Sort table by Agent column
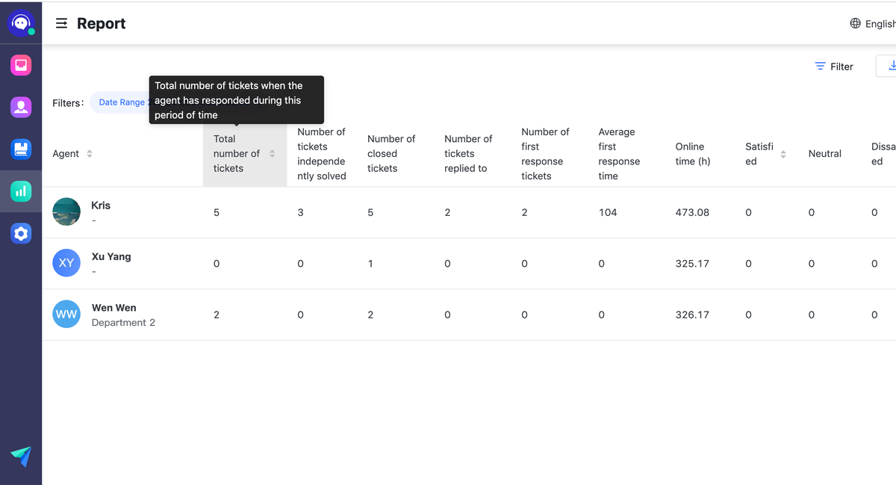 point(90,154)
